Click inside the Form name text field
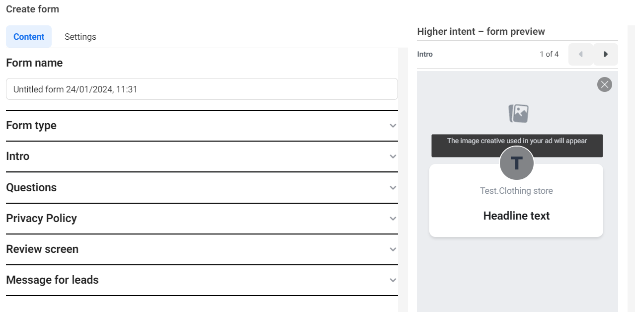This screenshot has width=635, height=312. coord(201,88)
